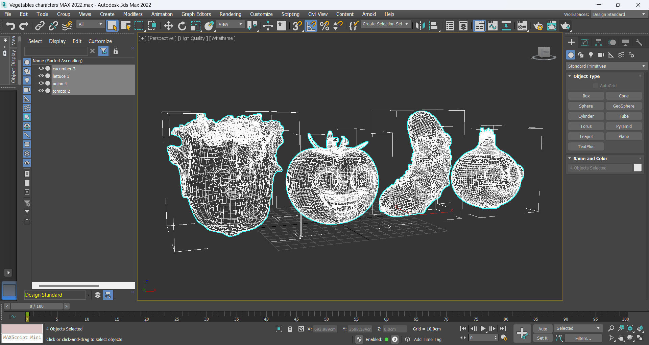Activate the Select and Link tool

tap(40, 26)
